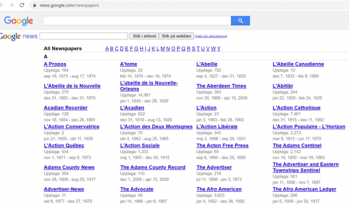Click text Upplaga: 7,461
This screenshot has height=204, width=349.
(x=287, y=114)
